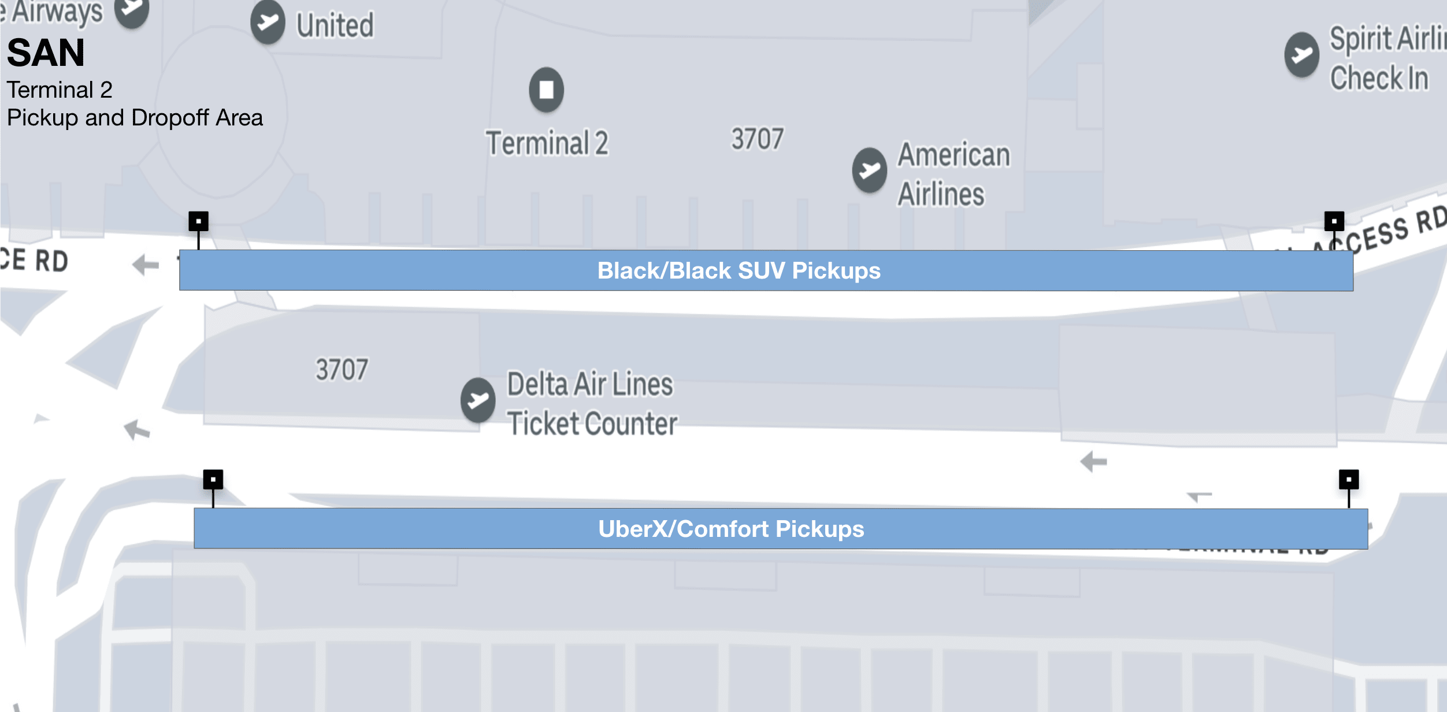The height and width of the screenshot is (712, 1447).
Task: Select the UberX/Comfort Pickups zone bar
Action: (x=781, y=529)
